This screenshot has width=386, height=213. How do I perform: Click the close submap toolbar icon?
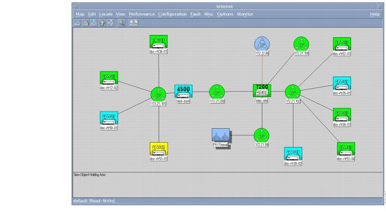coord(77,23)
